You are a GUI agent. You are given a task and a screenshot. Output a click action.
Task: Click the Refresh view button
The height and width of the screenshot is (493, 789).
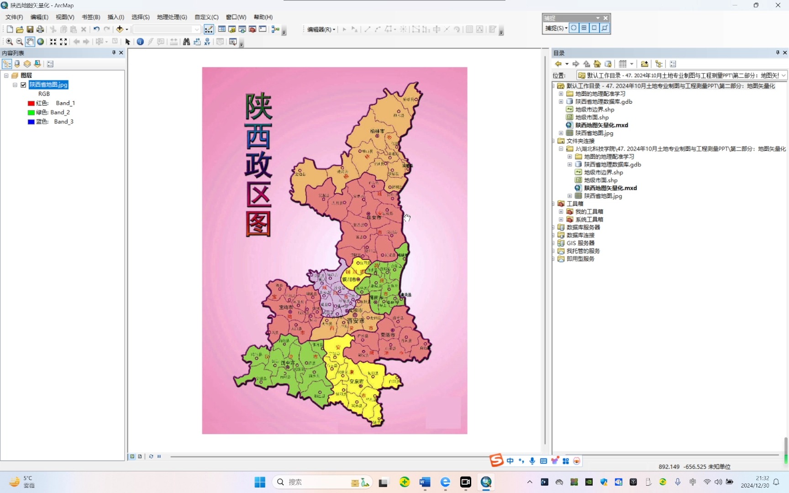click(151, 456)
